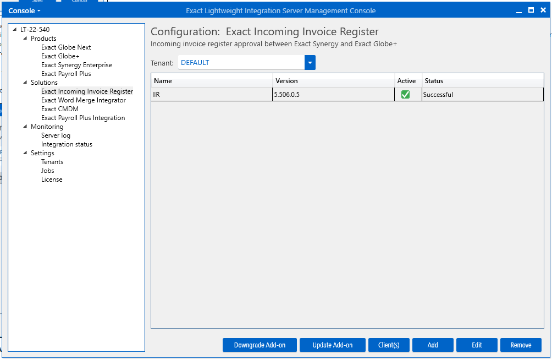Collapse the Settings tree section
The height and width of the screenshot is (359, 552).
click(25, 153)
